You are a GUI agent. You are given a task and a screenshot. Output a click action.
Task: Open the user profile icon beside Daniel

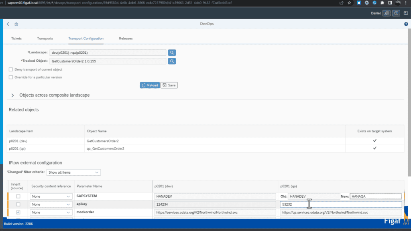pyautogui.click(x=387, y=13)
